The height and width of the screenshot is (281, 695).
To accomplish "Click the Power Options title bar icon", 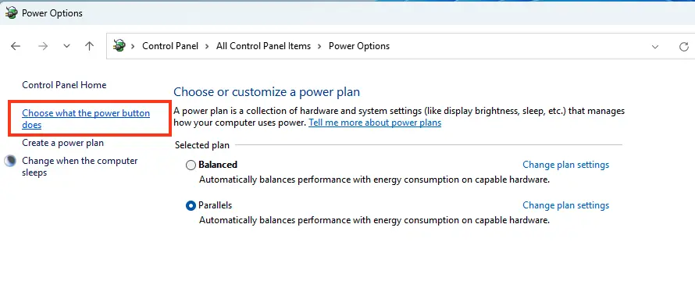I will (12, 12).
